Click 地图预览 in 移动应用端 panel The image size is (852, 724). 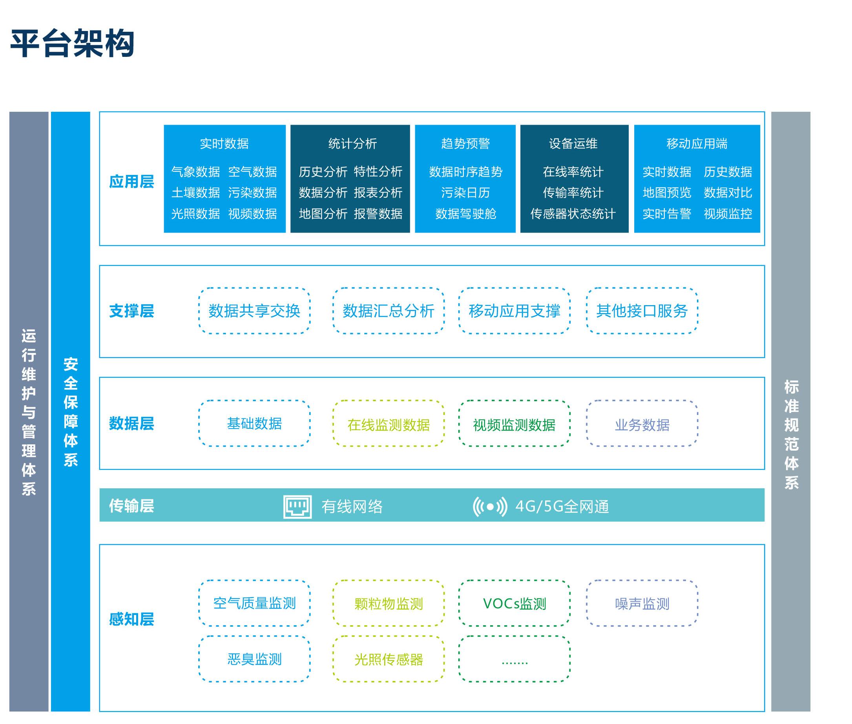pos(667,193)
